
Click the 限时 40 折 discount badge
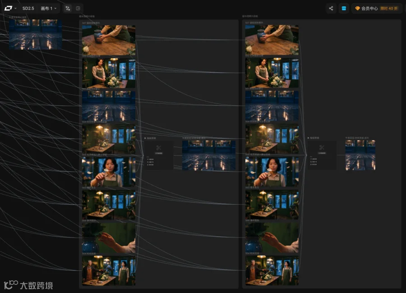point(389,8)
